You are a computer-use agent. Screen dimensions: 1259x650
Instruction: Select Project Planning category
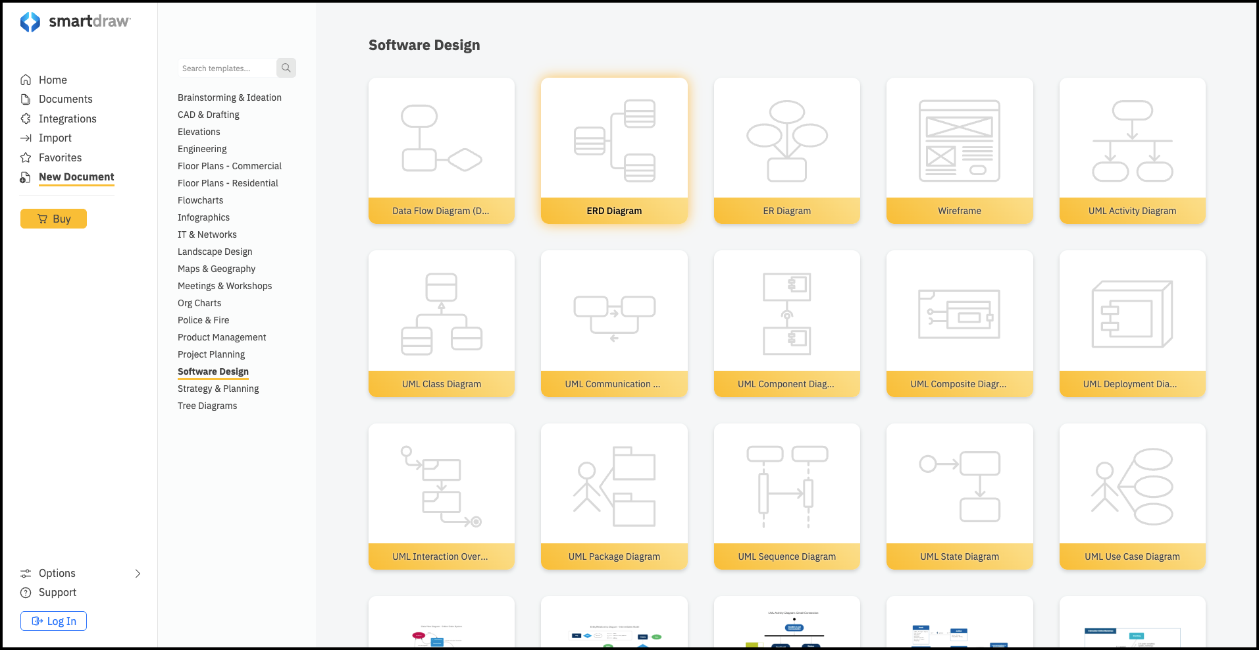tap(211, 354)
